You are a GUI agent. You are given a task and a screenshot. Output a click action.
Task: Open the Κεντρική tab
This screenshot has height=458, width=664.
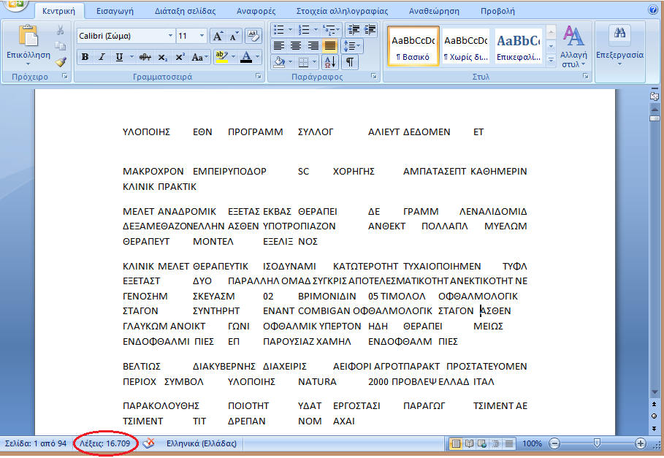(58, 12)
